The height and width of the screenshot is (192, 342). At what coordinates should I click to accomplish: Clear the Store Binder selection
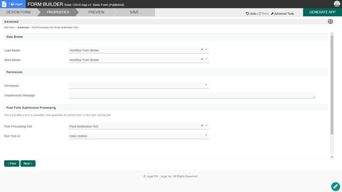202,59
